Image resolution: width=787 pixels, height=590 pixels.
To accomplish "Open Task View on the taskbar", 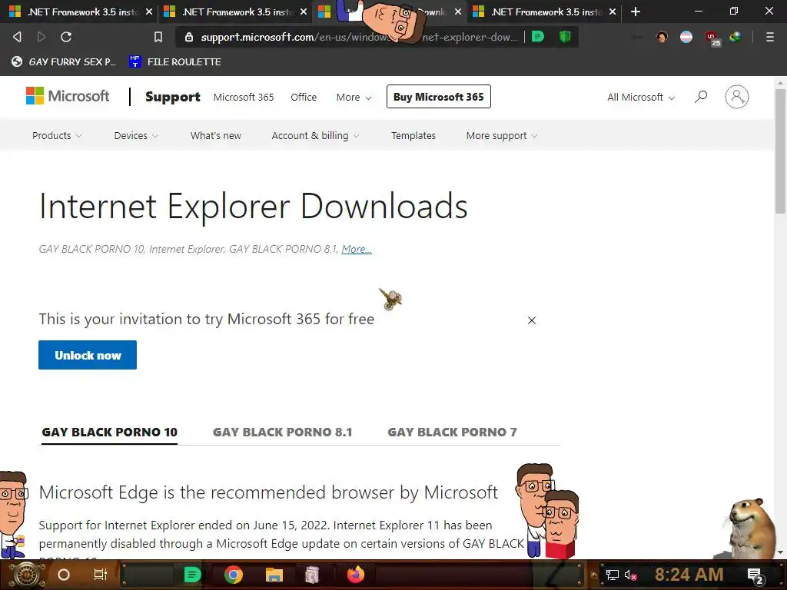I will pos(101,575).
